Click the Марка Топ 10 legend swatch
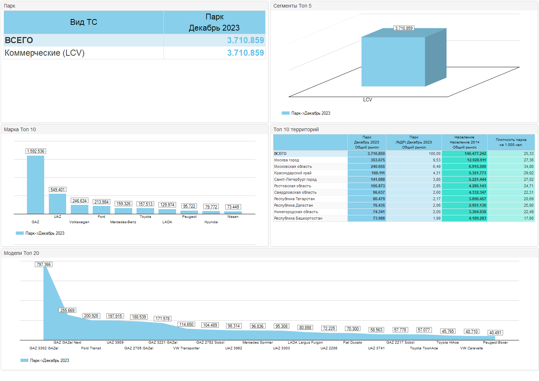 [20, 233]
